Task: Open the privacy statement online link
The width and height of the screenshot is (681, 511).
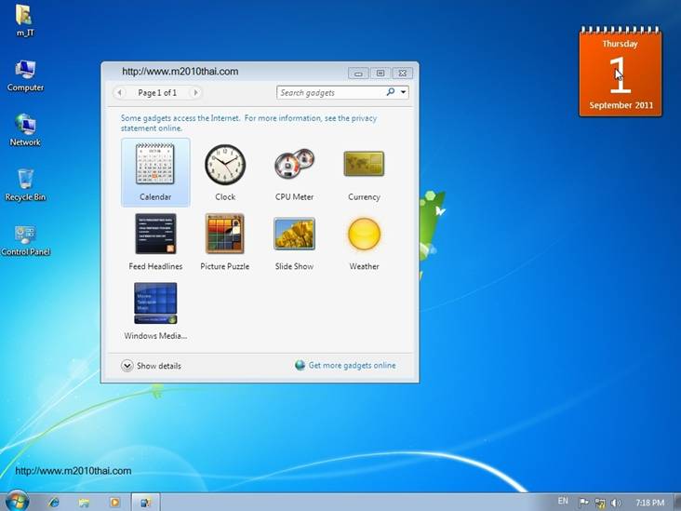Action: pos(248,123)
